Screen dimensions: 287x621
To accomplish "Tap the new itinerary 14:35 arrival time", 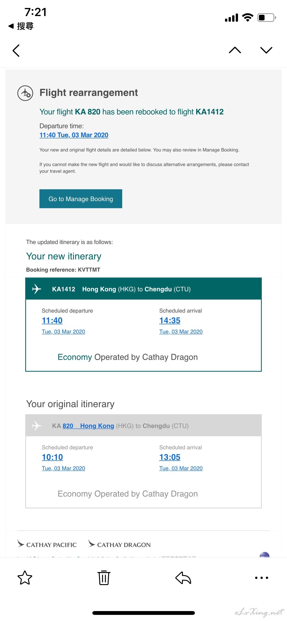I will click(170, 320).
